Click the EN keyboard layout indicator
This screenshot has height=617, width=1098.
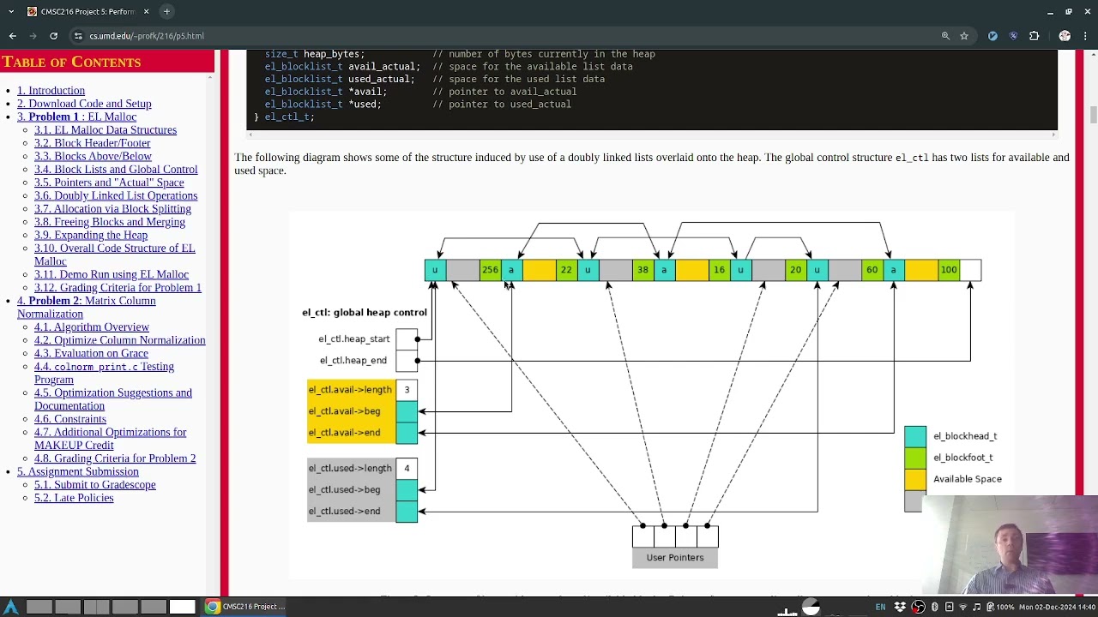[880, 607]
